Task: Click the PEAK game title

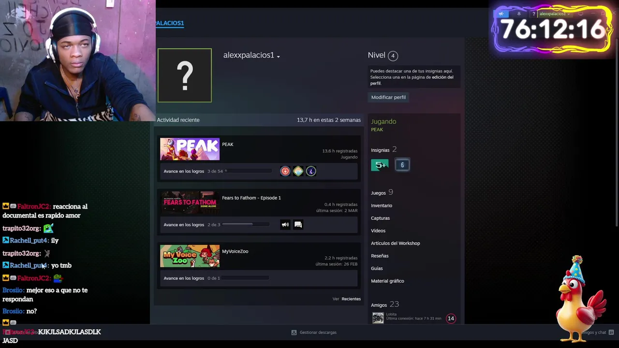Action: pyautogui.click(x=228, y=144)
